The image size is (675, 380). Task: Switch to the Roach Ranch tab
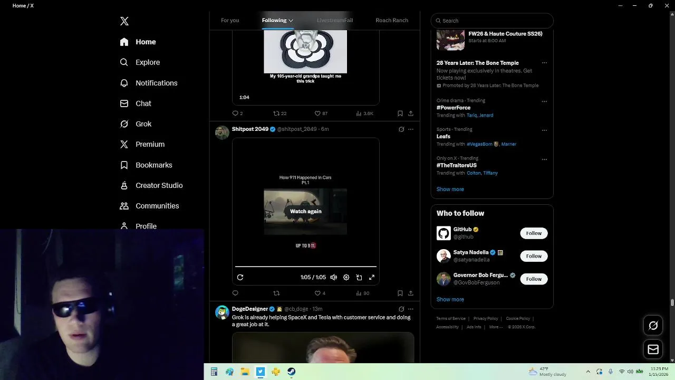pos(392,20)
